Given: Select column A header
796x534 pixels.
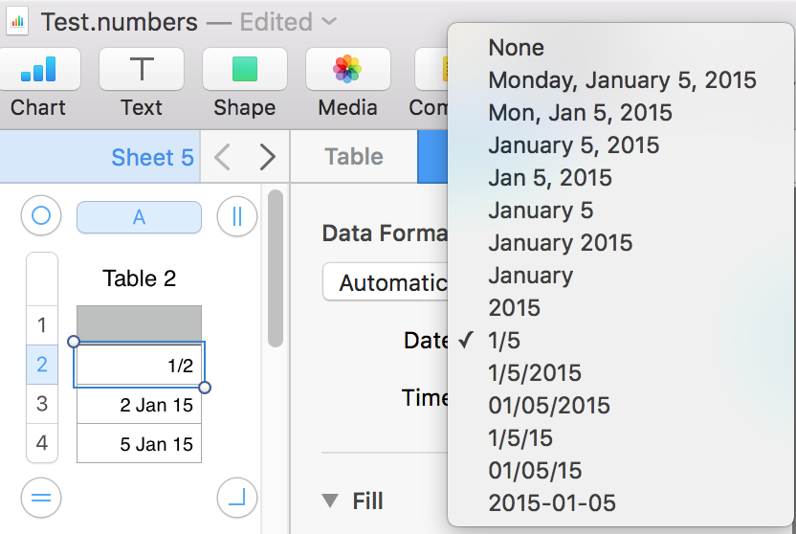Looking at the screenshot, I should (x=139, y=217).
